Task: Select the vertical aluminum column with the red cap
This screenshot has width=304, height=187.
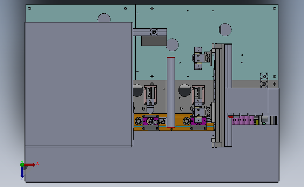Action: pos(171,92)
